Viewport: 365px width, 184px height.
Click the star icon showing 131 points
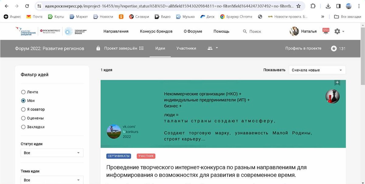coord(333,48)
